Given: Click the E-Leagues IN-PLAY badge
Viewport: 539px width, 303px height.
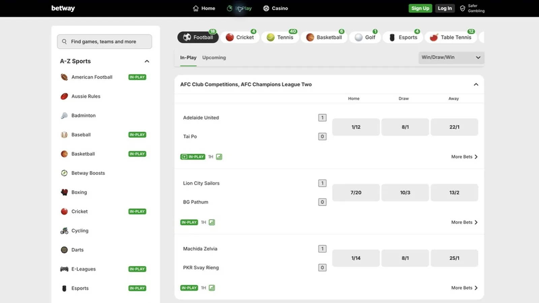Looking at the screenshot, I should point(137,269).
